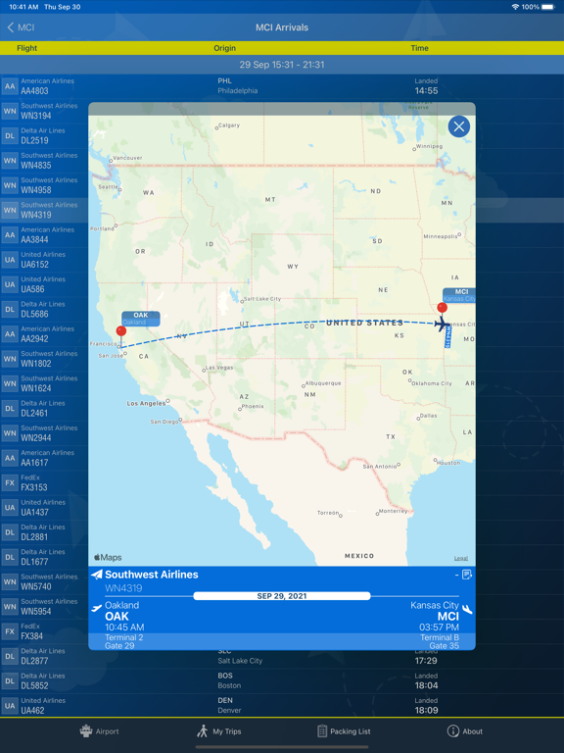This screenshot has height=753, width=564.
Task: Tap the airplane icon on the route
Action: 443,324
